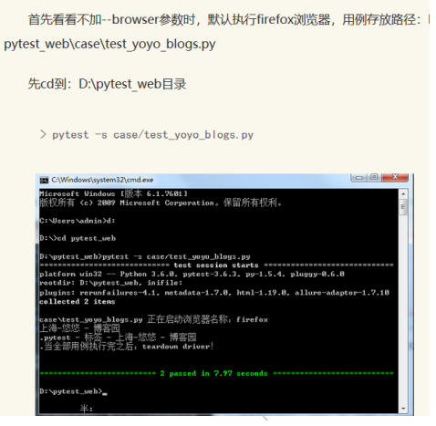436x426 pixels.
Task: Click the 'plugins: rerunfailures' console line
Action: point(214,293)
